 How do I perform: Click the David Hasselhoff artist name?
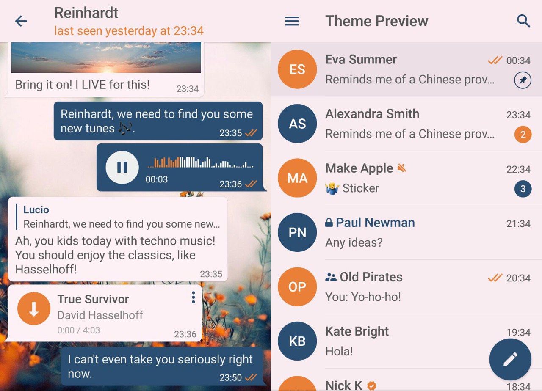click(100, 315)
